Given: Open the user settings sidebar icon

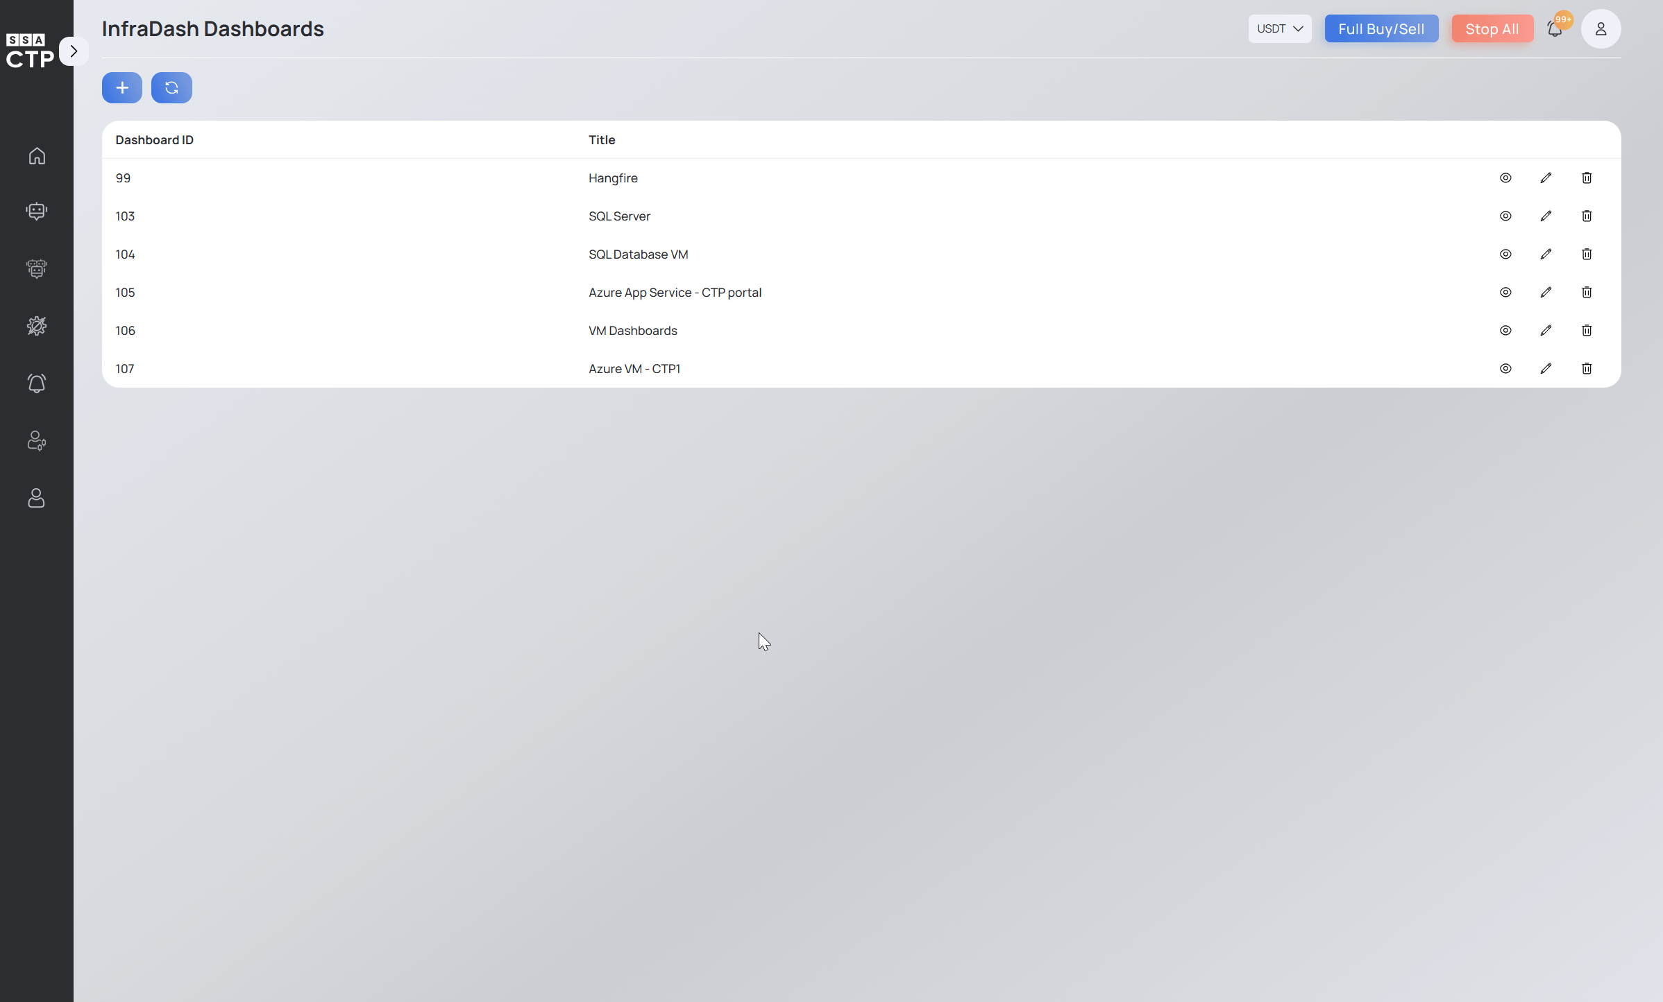Looking at the screenshot, I should (x=37, y=441).
